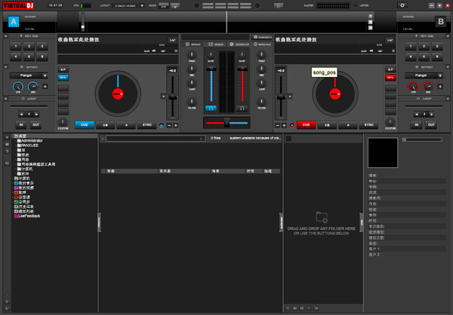Screen dimensions: 453x315
Task: Click hot cue pad 1 on deck A
Action: pos(14,47)
